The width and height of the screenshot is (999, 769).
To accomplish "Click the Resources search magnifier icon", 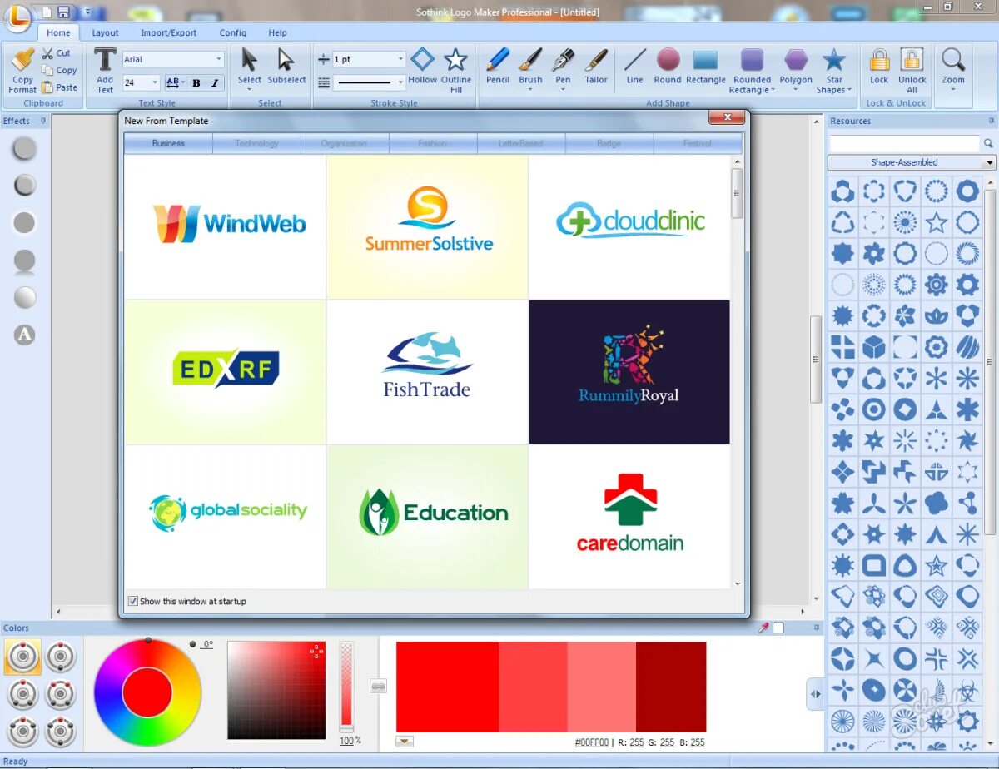I will point(989,144).
